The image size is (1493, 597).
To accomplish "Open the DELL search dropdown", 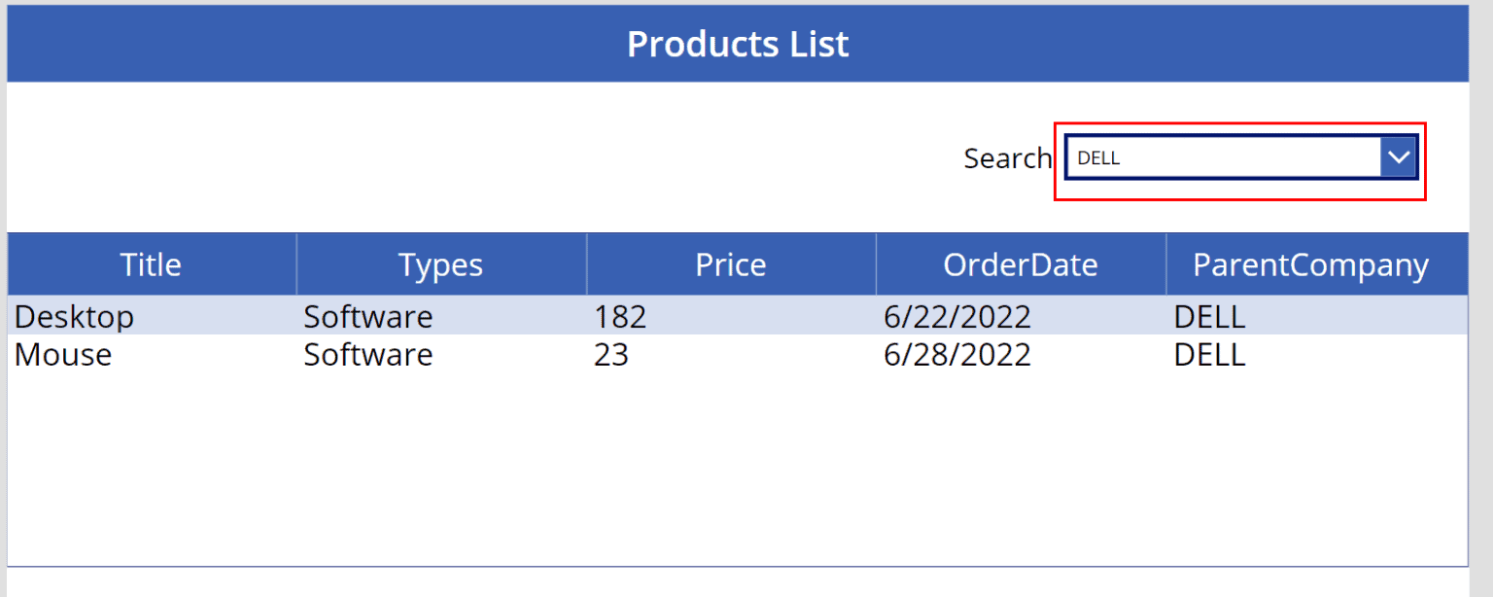I will coord(1225,157).
